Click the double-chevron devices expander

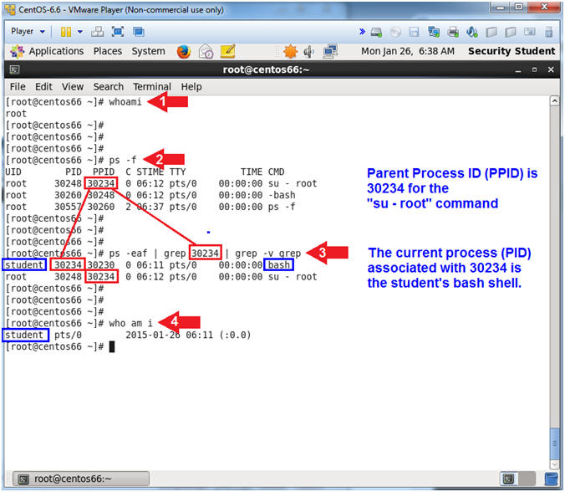tap(362, 32)
